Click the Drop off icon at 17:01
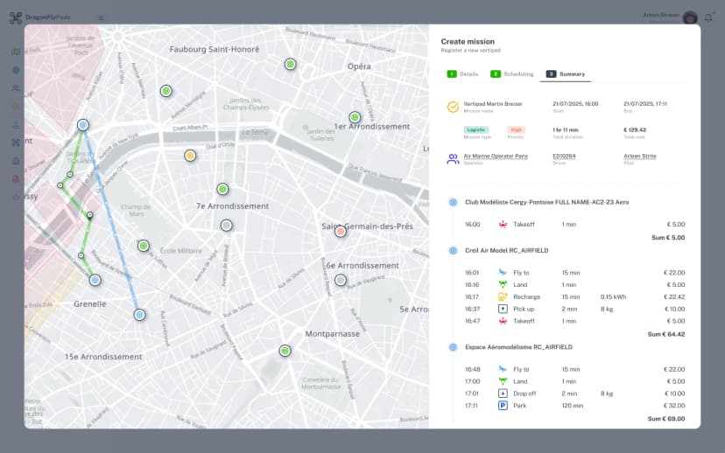Viewport: 725px width, 453px height. click(503, 394)
